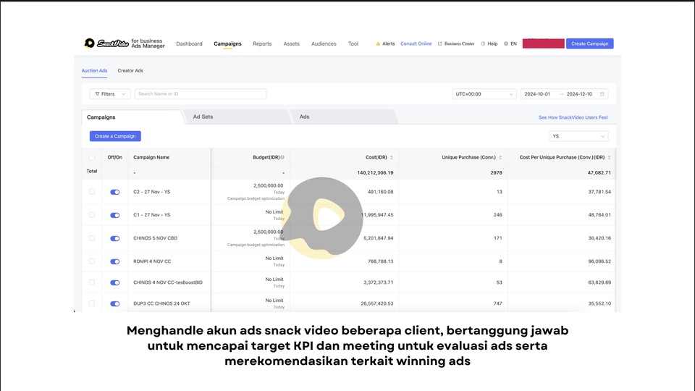This screenshot has height=391, width=695.
Task: Sort by Cost Per Unique Purchase arrows
Action: 609,158
